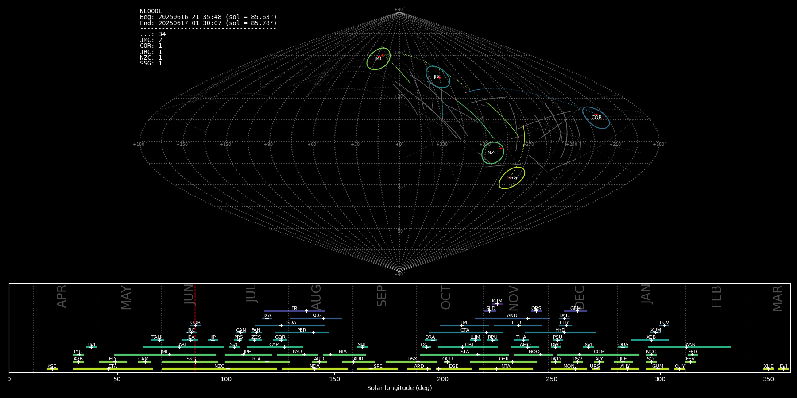Click the URS shower peak marker

pos(596,369)
